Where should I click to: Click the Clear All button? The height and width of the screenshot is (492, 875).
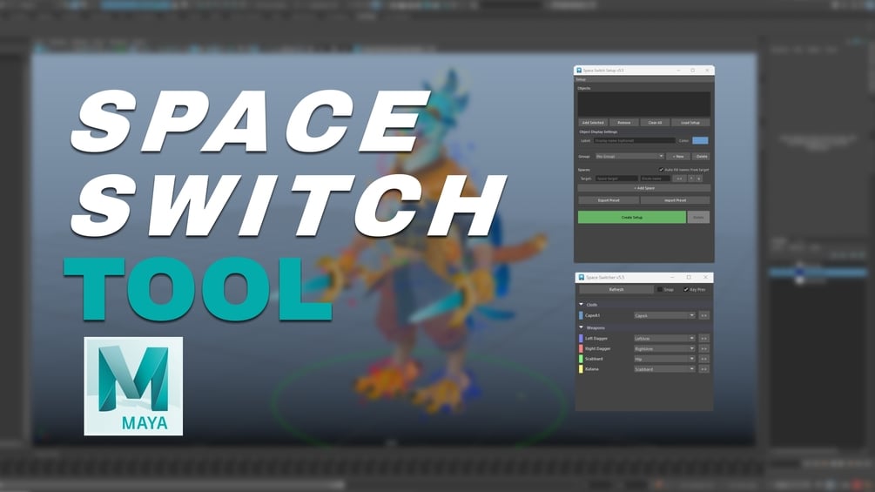coord(655,123)
